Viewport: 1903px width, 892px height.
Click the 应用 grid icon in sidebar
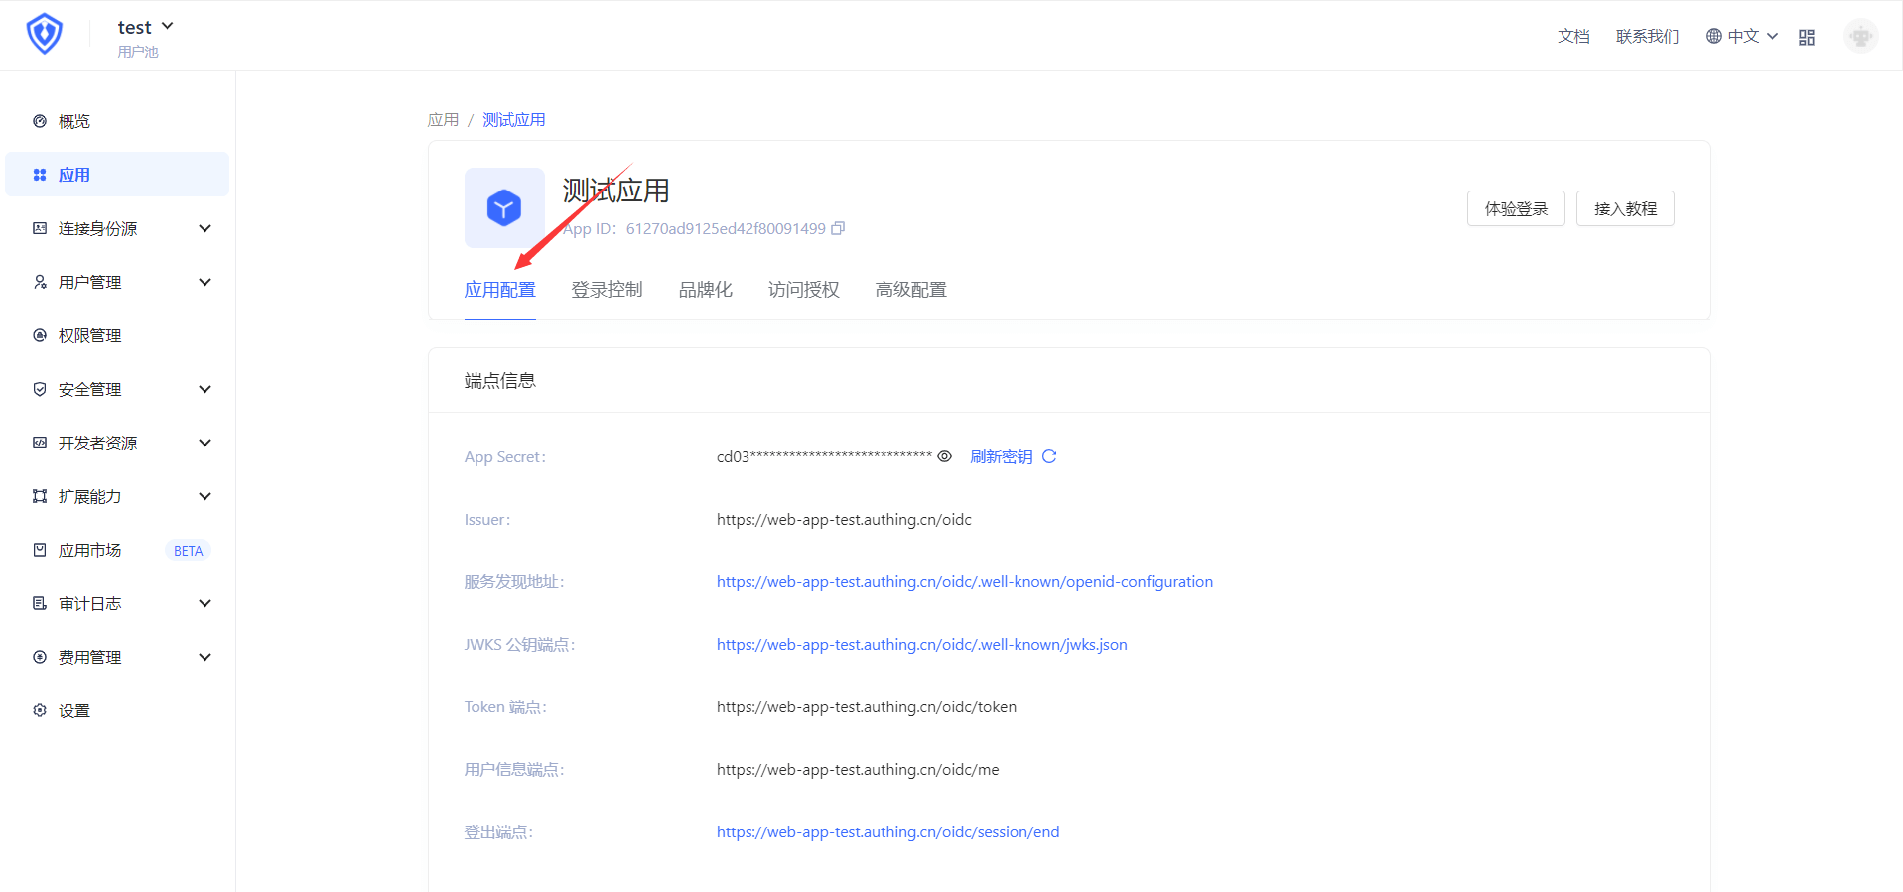[40, 175]
